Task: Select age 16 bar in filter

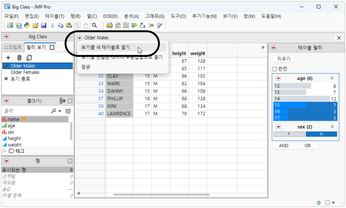Action: [x=305, y=112]
